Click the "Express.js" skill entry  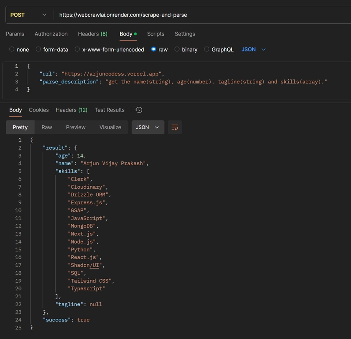(x=86, y=202)
